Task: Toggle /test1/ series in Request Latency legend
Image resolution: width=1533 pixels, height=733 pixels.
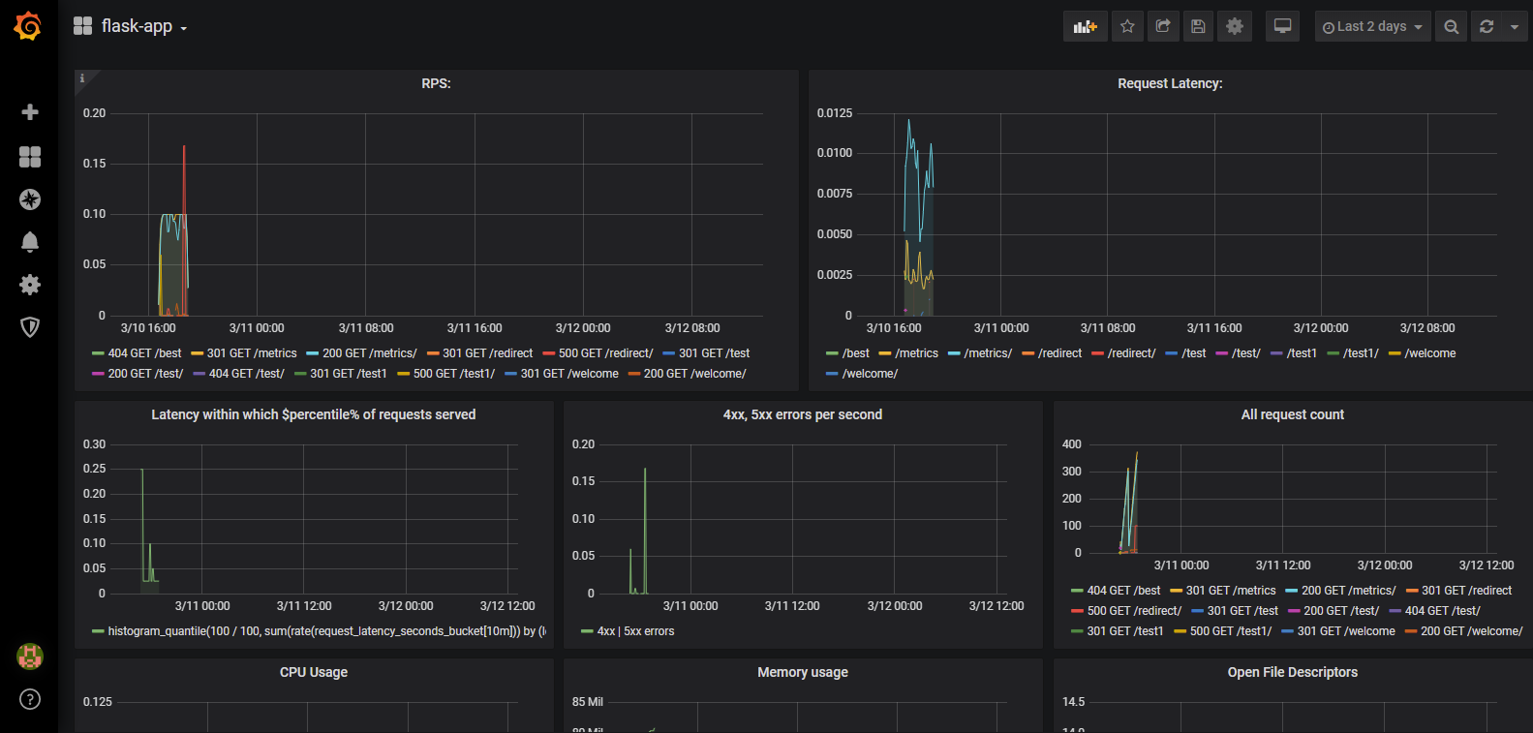Action: [x=1361, y=353]
